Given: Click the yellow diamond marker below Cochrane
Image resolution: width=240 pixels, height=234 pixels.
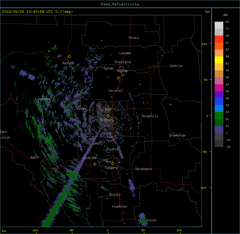Looking at the screenshot, I should pos(95,164).
